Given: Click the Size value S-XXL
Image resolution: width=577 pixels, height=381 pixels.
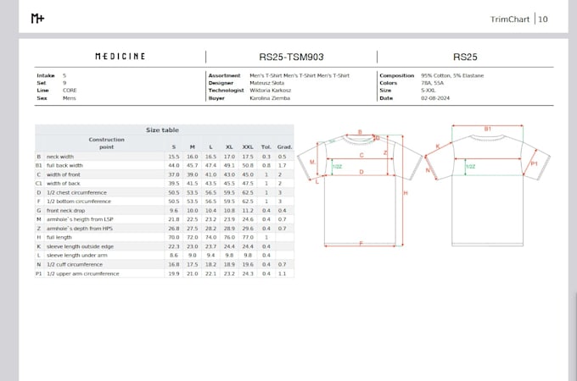Looking at the screenshot, I should click(429, 91).
